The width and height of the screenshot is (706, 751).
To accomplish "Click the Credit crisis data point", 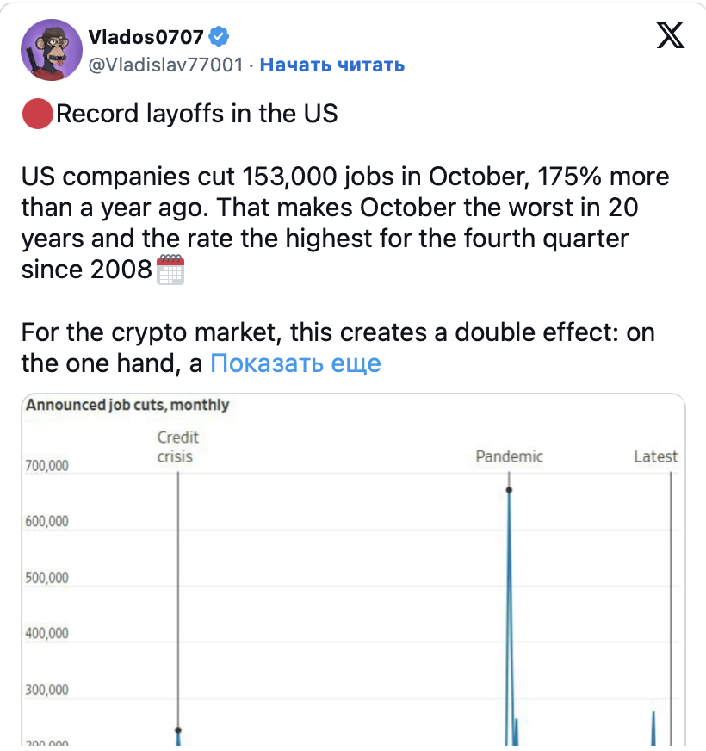I will point(178,730).
